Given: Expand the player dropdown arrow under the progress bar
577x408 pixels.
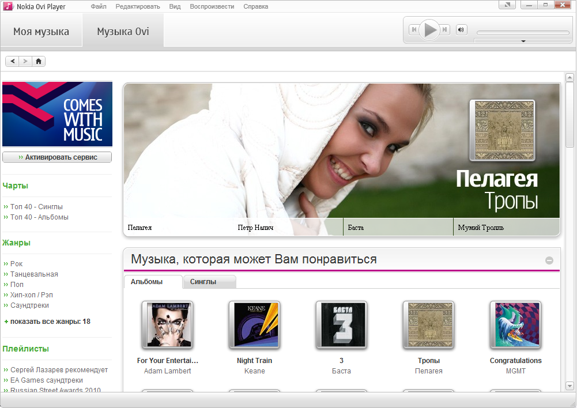Looking at the screenshot, I should [523, 41].
